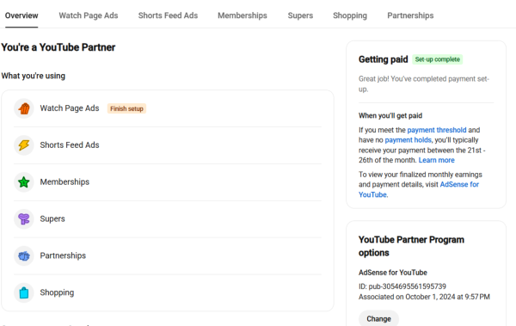The height and width of the screenshot is (326, 516).
Task: Click the Shopping bag icon
Action: pyautogui.click(x=24, y=292)
